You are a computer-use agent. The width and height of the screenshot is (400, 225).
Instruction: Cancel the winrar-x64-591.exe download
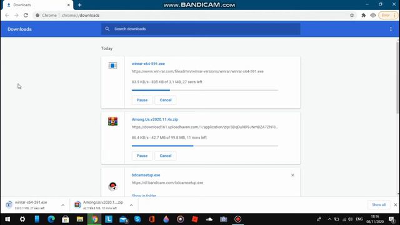pyautogui.click(x=166, y=100)
